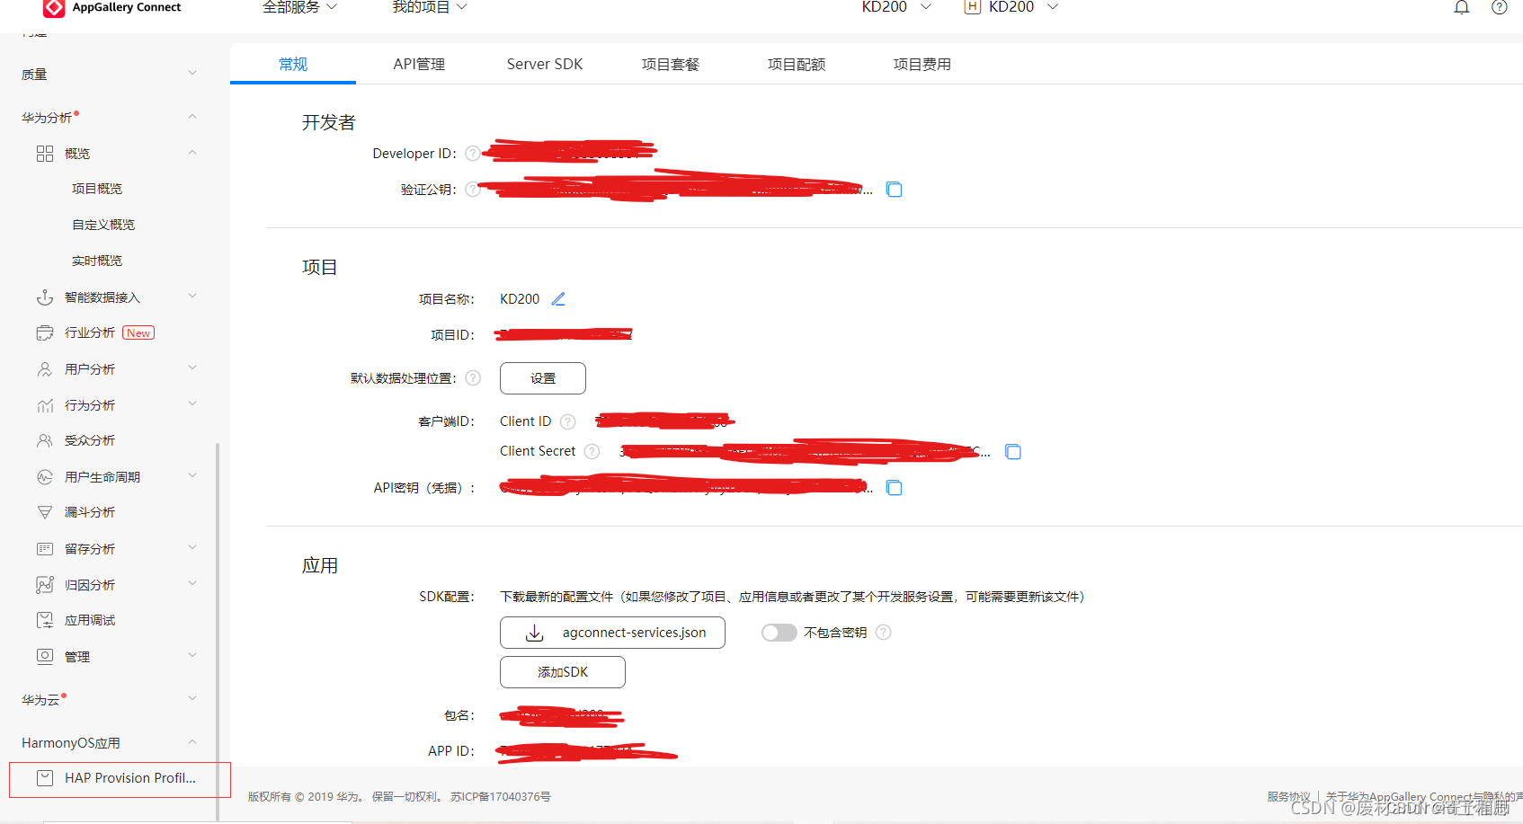
Task: Click the 概览 grid icon
Action: pyautogui.click(x=45, y=154)
